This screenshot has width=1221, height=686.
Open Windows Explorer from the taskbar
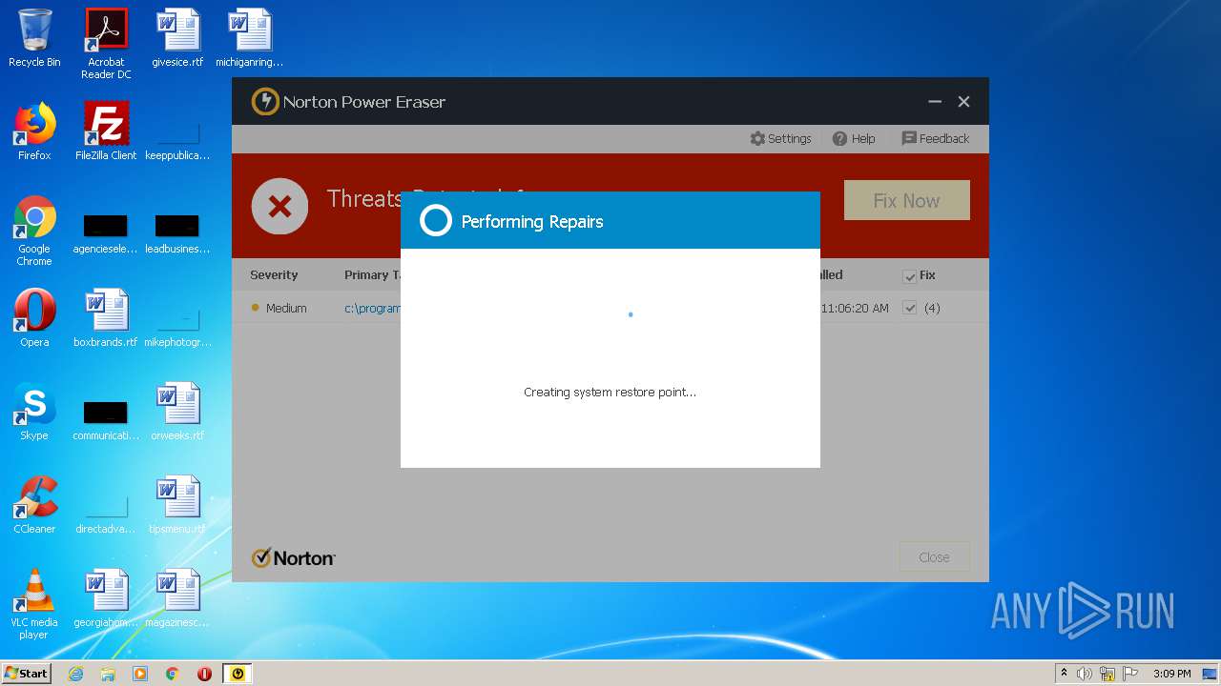click(108, 674)
